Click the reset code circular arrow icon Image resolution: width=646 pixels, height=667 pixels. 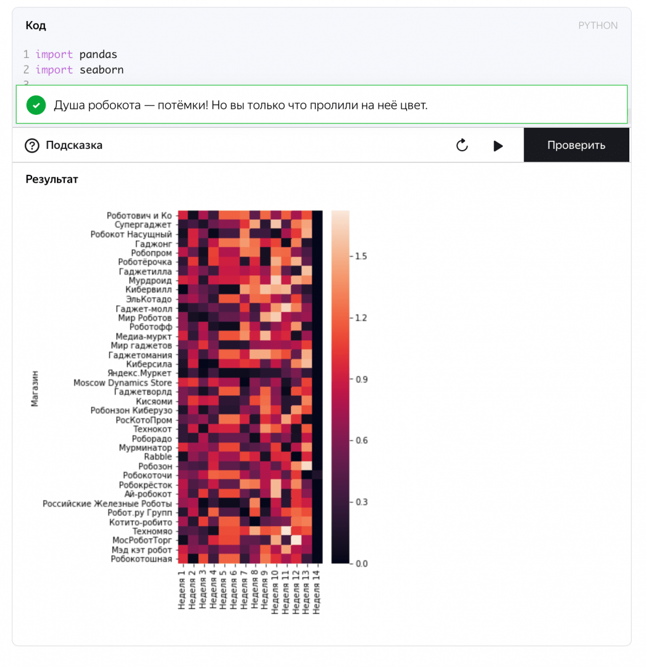[462, 145]
